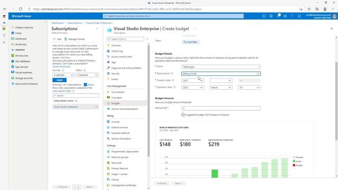Screen dimensions: 338x190
Task: Click the Amount ($) input field
Action: [x=221, y=108]
